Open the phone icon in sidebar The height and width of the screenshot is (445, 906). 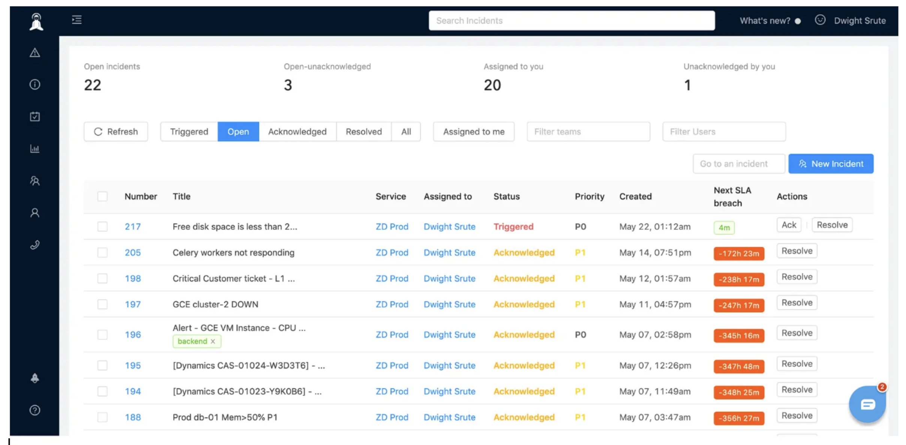pos(35,245)
